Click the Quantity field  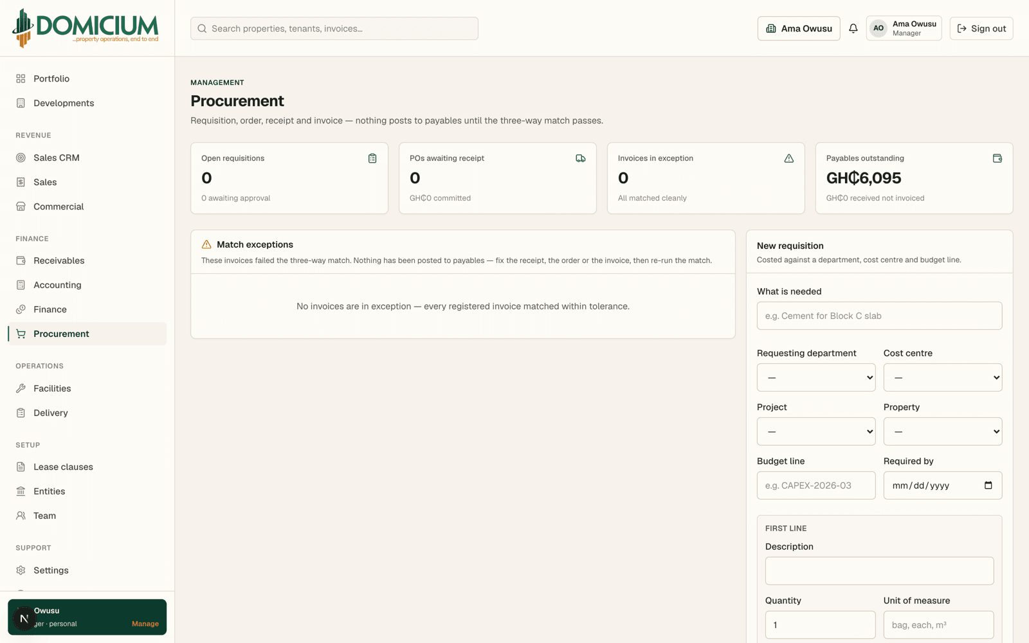[821, 625]
